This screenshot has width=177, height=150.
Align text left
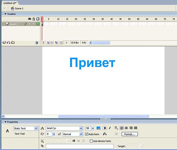click(x=122, y=128)
